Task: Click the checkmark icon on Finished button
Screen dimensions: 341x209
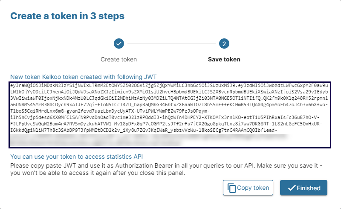Action: coord(292,188)
